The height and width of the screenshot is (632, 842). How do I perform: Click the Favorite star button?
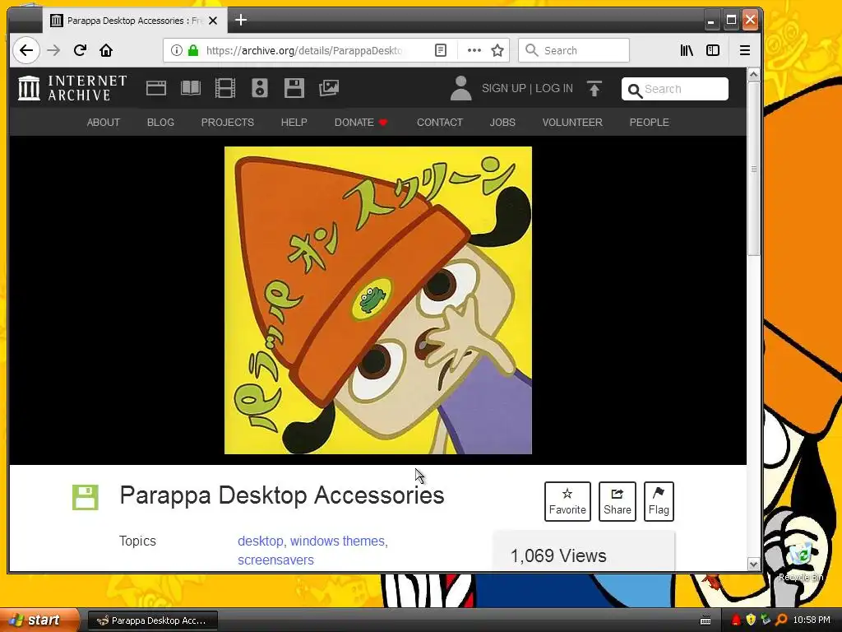pyautogui.click(x=567, y=501)
